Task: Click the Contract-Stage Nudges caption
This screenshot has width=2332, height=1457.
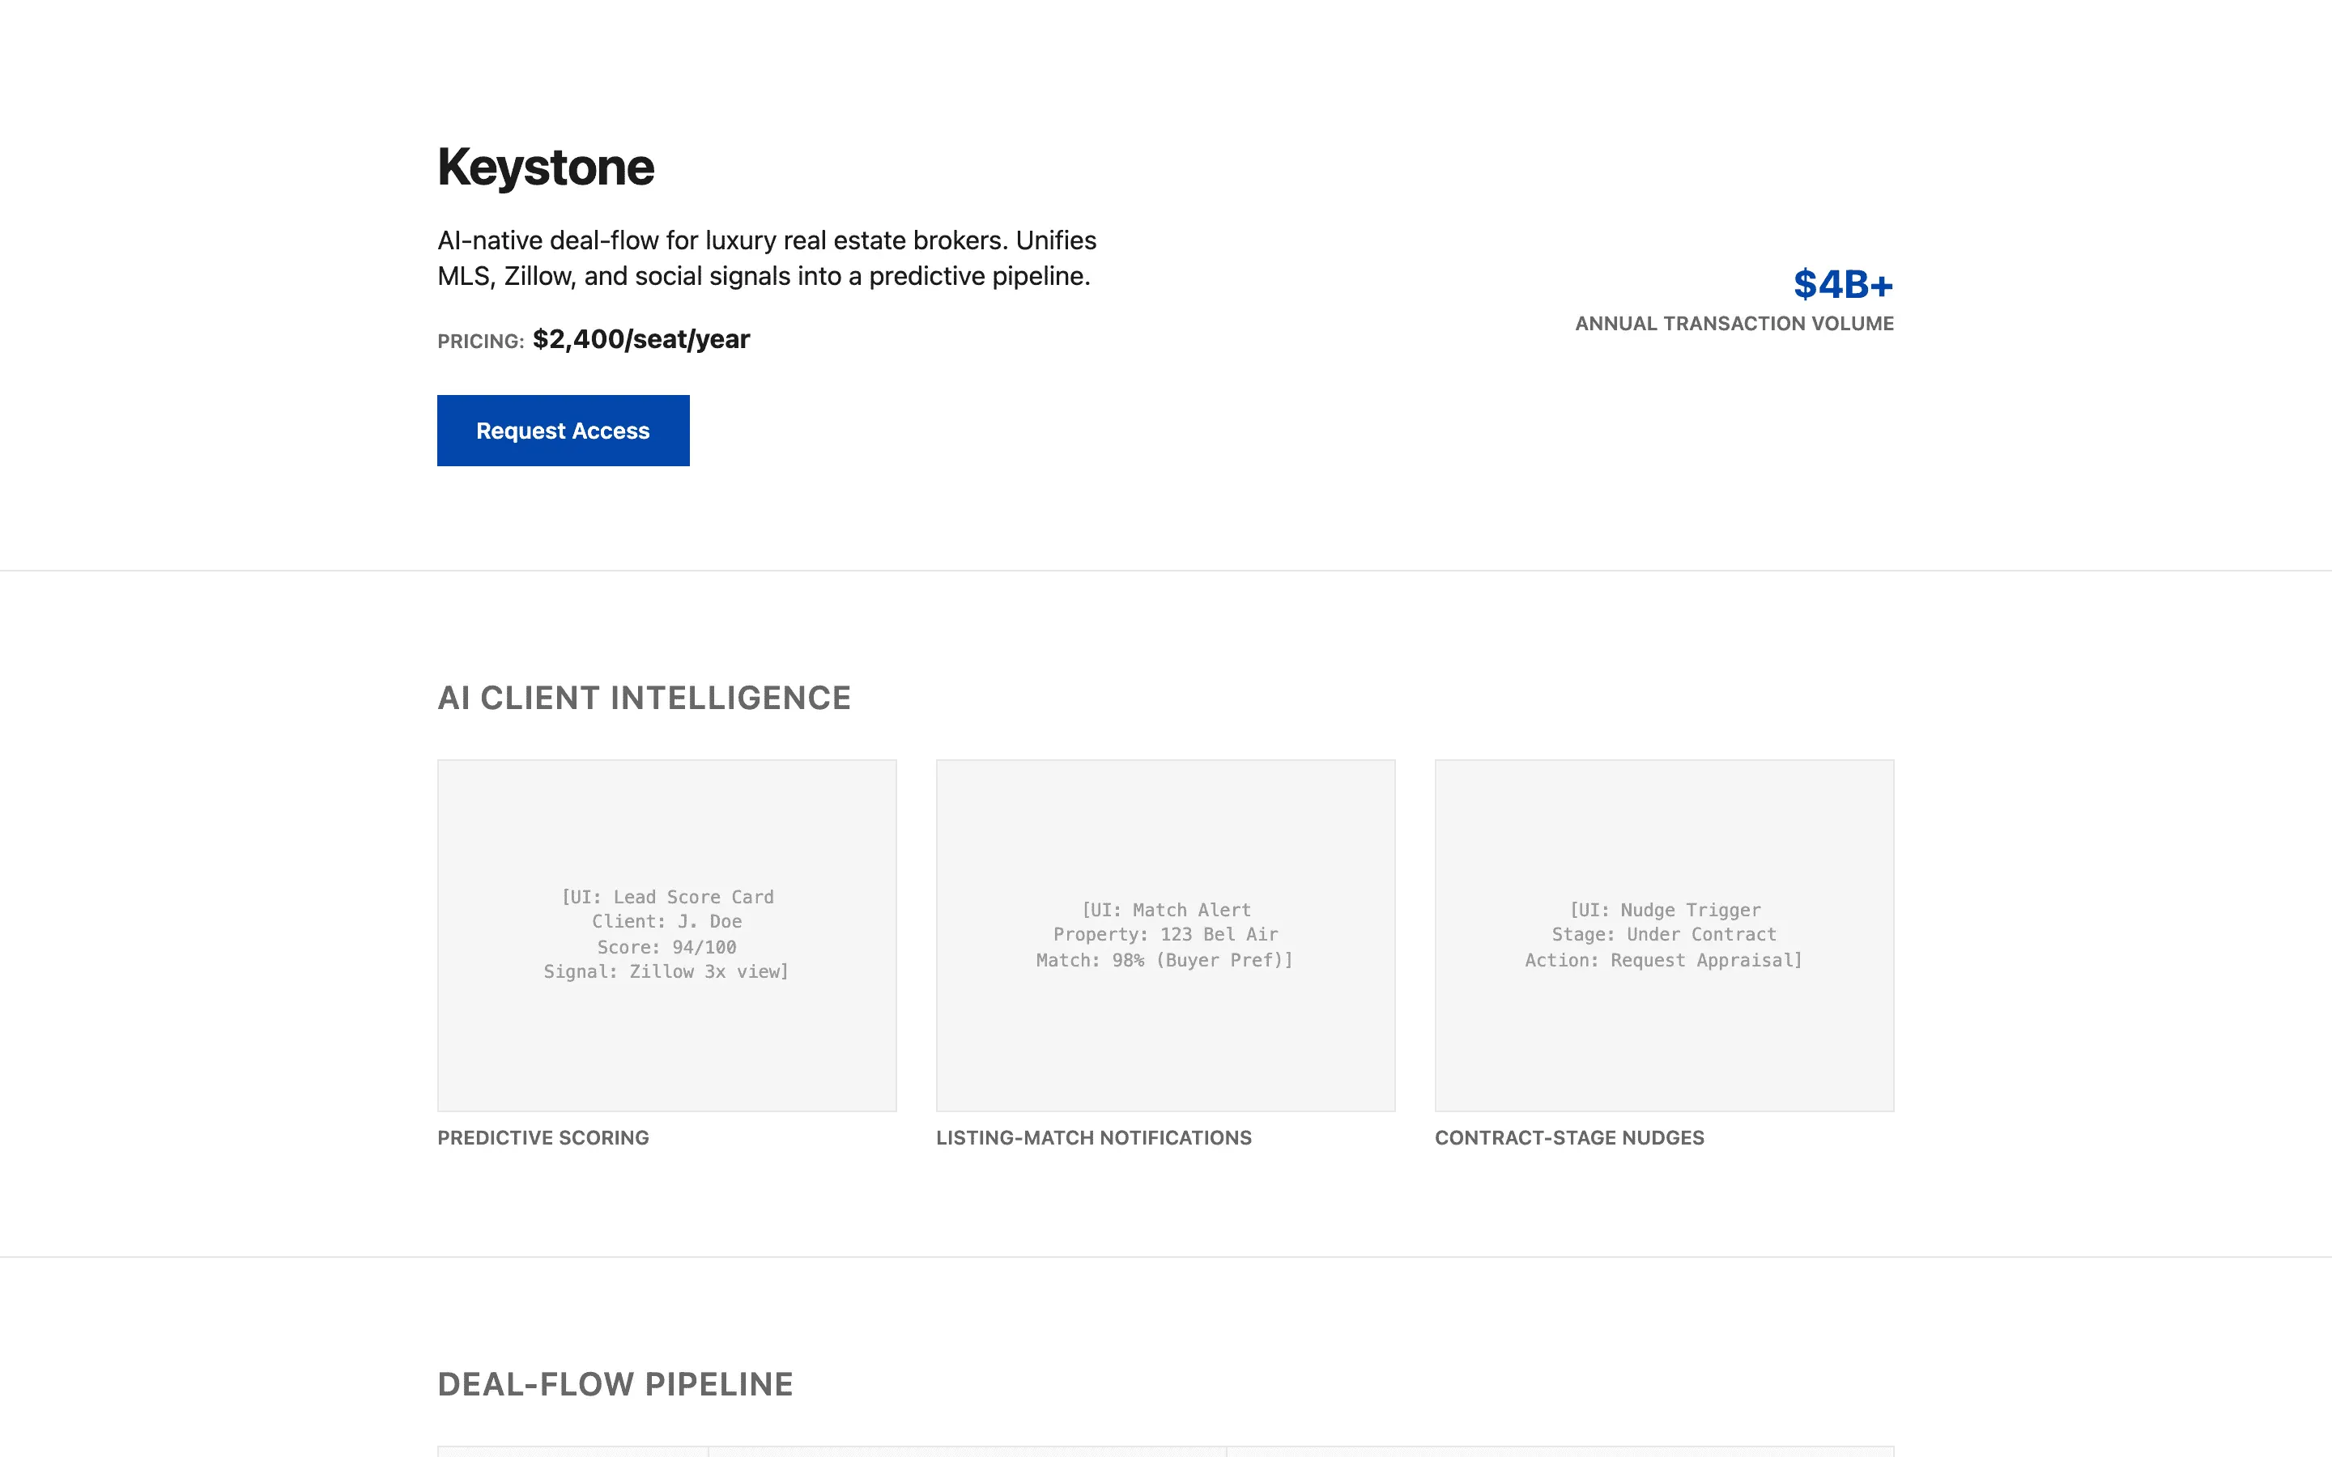Action: pos(1568,1138)
